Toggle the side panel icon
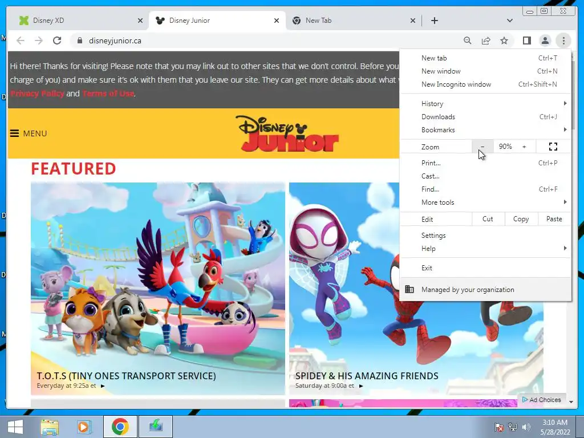The image size is (584, 438). click(526, 40)
